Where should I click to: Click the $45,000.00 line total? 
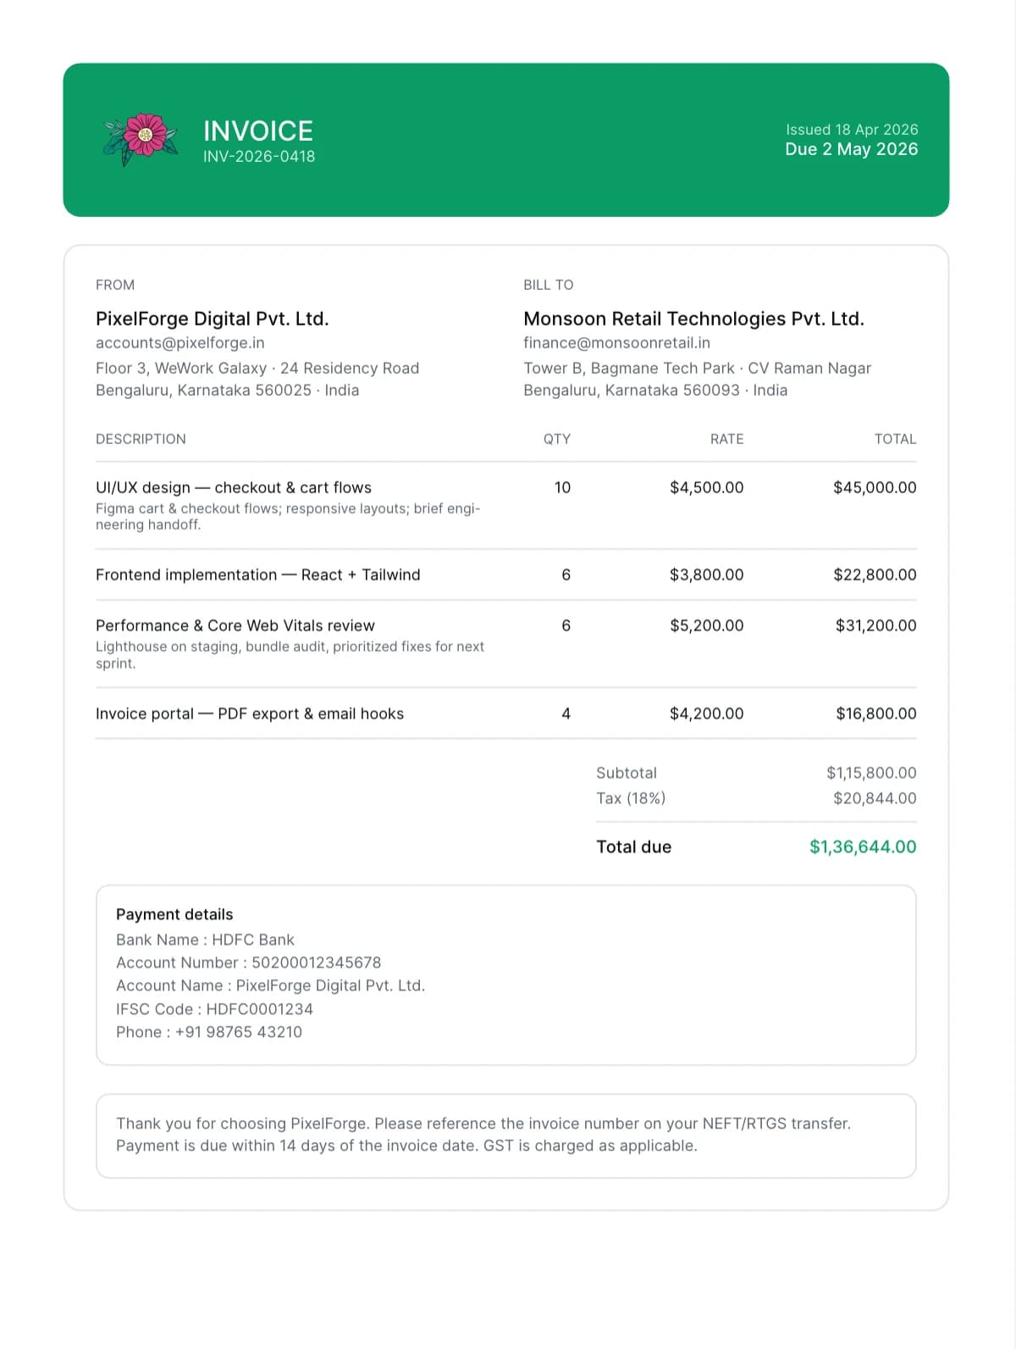point(875,488)
